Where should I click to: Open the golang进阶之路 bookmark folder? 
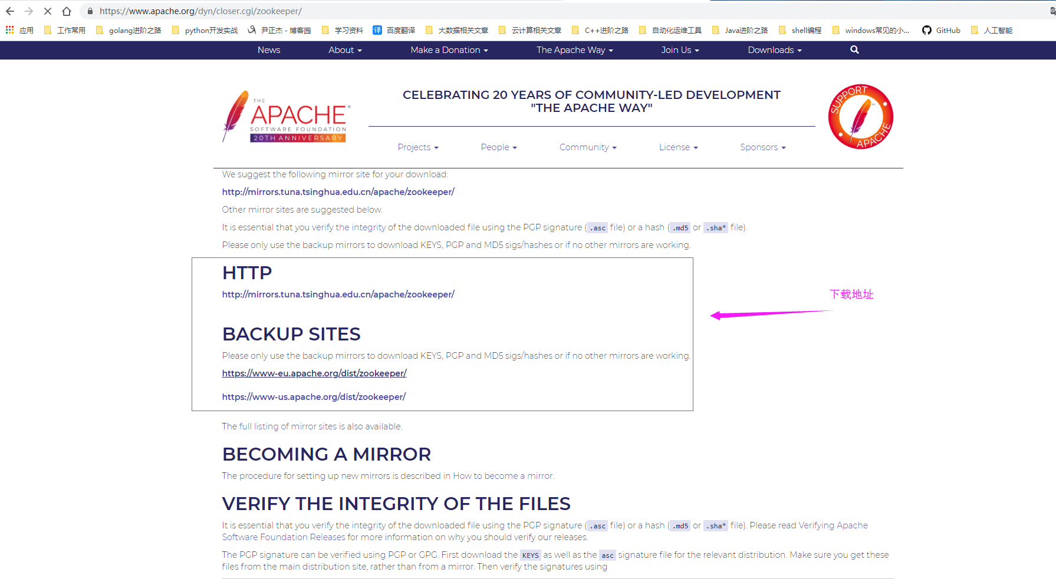click(x=129, y=30)
